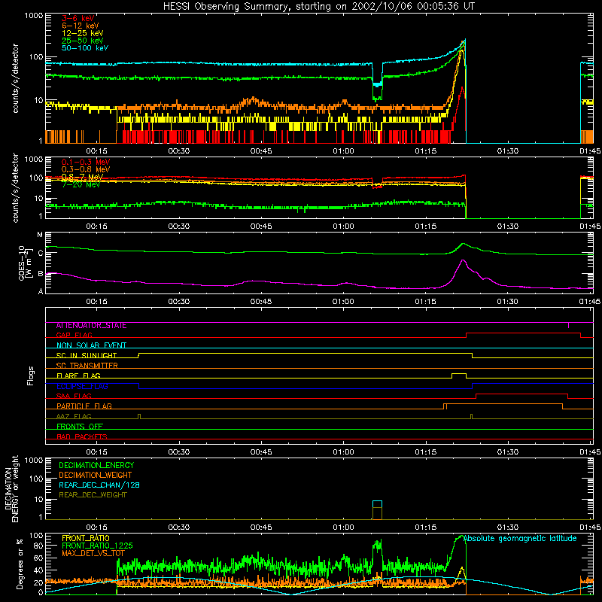Image resolution: width=602 pixels, height=602 pixels.
Task: Select the Absolute geomagnetic latitude label
Action: click(x=520, y=538)
